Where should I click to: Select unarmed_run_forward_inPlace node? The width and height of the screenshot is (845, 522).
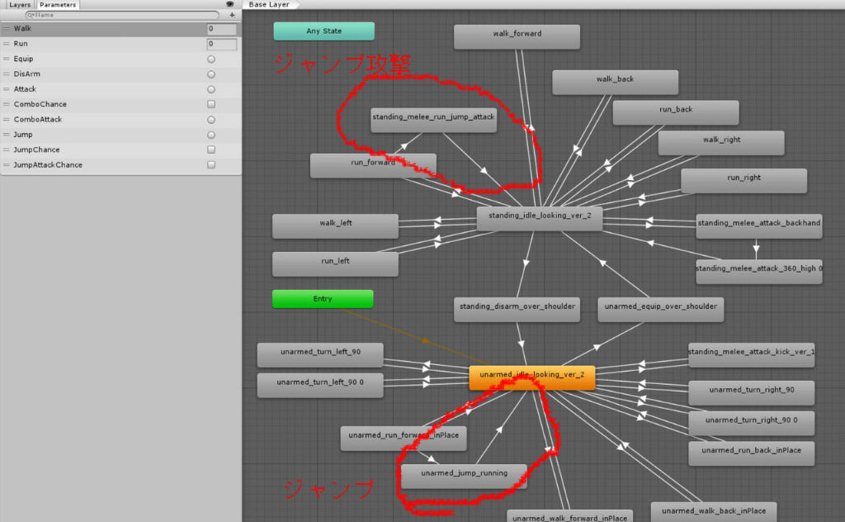(x=403, y=439)
